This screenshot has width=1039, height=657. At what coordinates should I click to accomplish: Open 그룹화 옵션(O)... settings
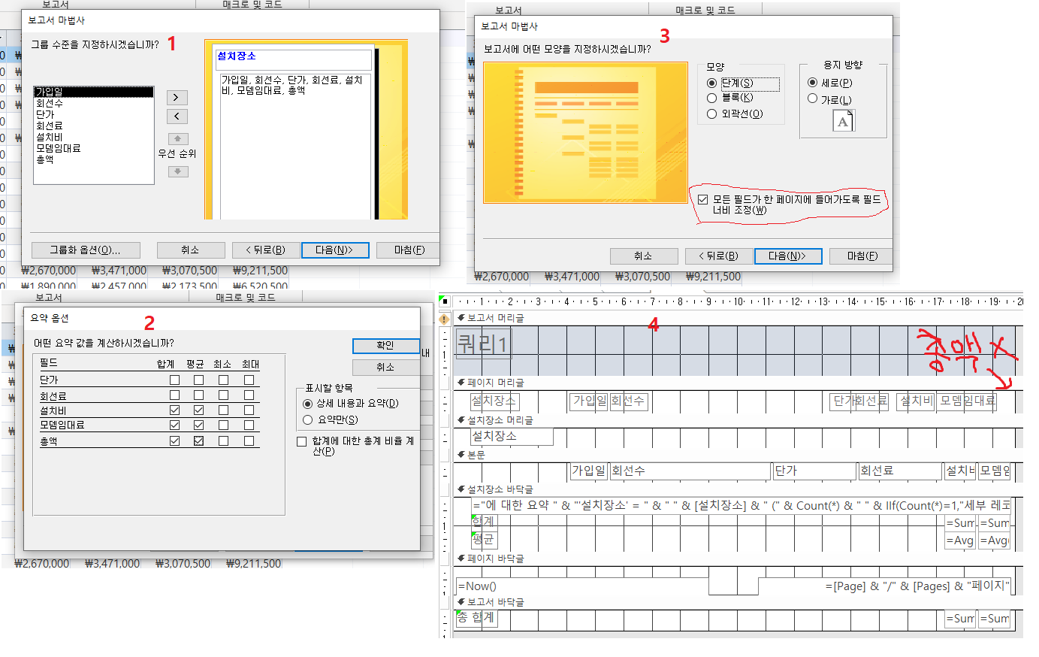point(85,250)
